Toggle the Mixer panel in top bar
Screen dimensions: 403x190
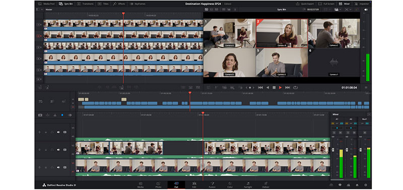(x=345, y=4)
